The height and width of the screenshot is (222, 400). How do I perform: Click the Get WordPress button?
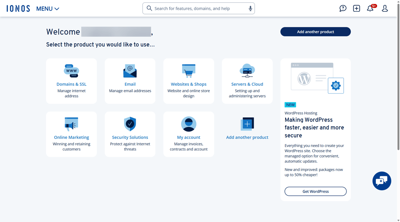click(x=316, y=192)
